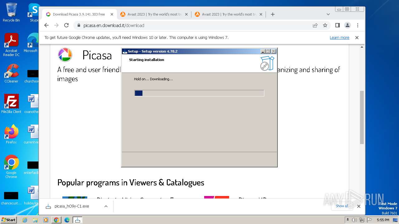399x224 pixels.
Task: Open Firefox desktop shortcut
Action: click(11, 134)
